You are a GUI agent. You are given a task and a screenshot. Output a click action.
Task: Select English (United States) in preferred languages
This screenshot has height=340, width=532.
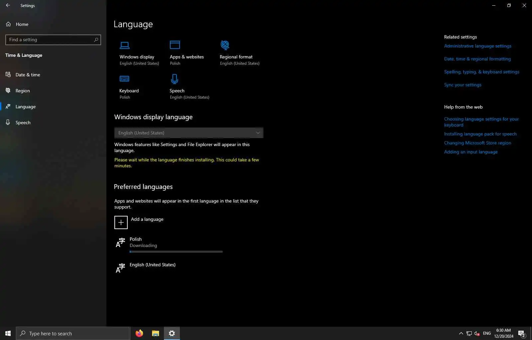tap(189, 268)
